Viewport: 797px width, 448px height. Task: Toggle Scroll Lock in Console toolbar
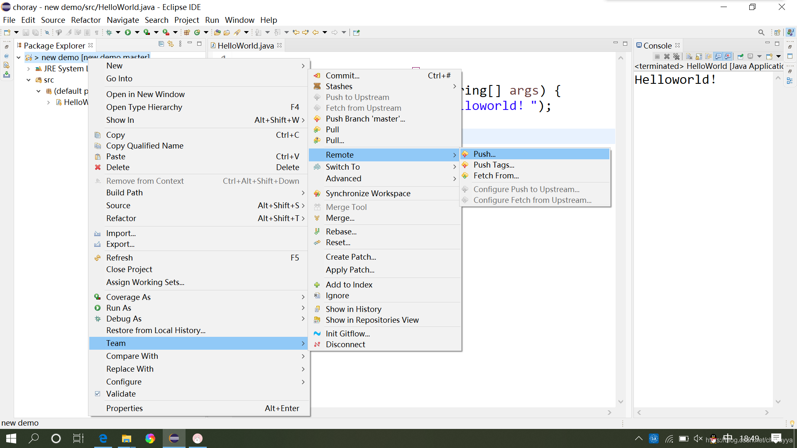click(699, 56)
